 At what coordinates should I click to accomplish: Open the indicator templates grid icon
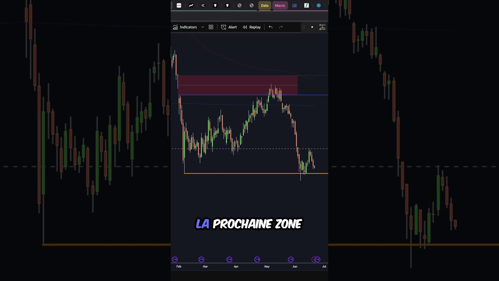[x=211, y=27]
